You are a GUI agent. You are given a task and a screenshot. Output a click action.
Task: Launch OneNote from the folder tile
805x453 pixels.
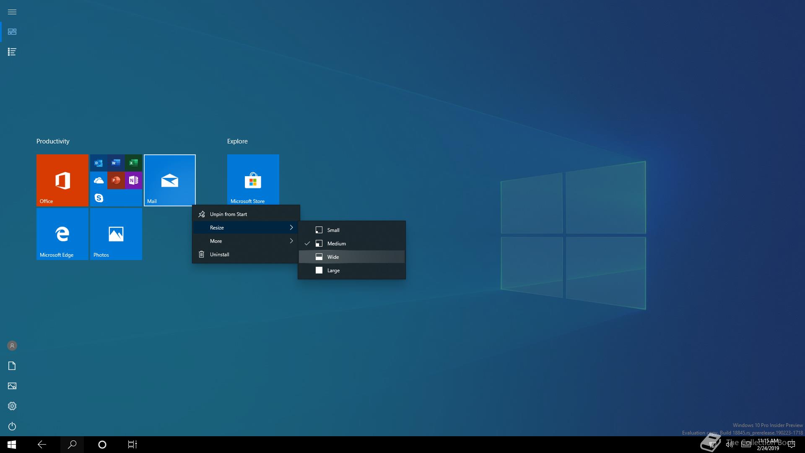(133, 180)
